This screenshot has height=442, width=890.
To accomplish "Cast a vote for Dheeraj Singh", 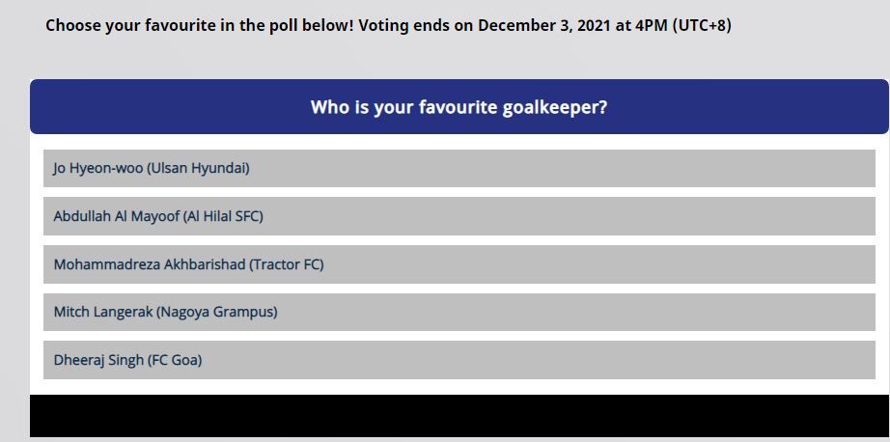I will (x=459, y=360).
